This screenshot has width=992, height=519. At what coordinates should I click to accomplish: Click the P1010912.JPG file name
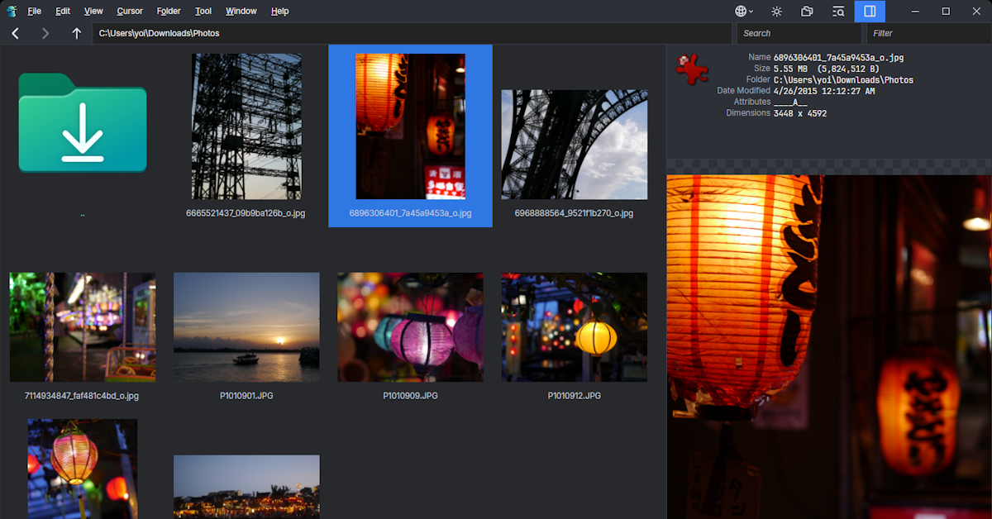tap(575, 396)
